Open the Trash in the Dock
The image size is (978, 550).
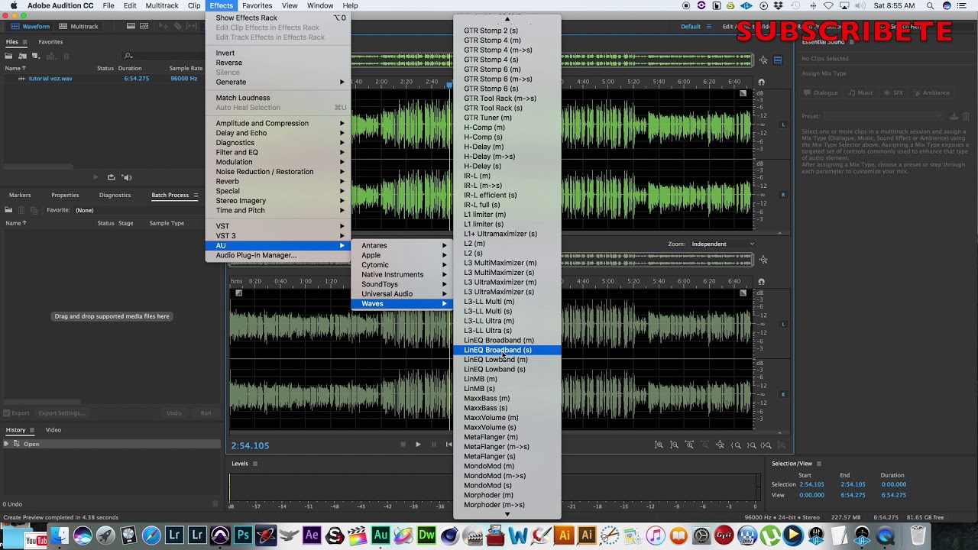[918, 535]
